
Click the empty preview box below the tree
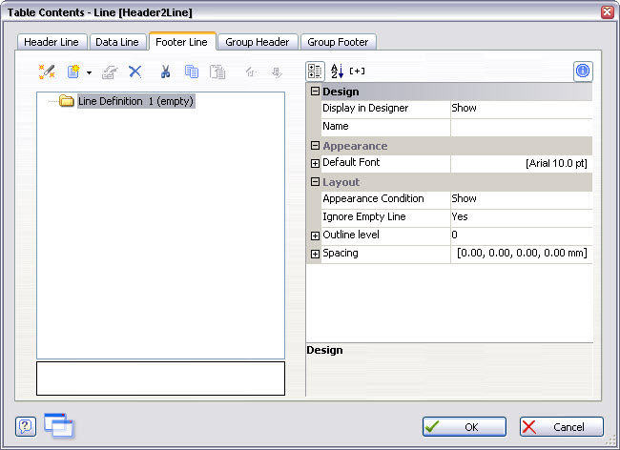(160, 378)
